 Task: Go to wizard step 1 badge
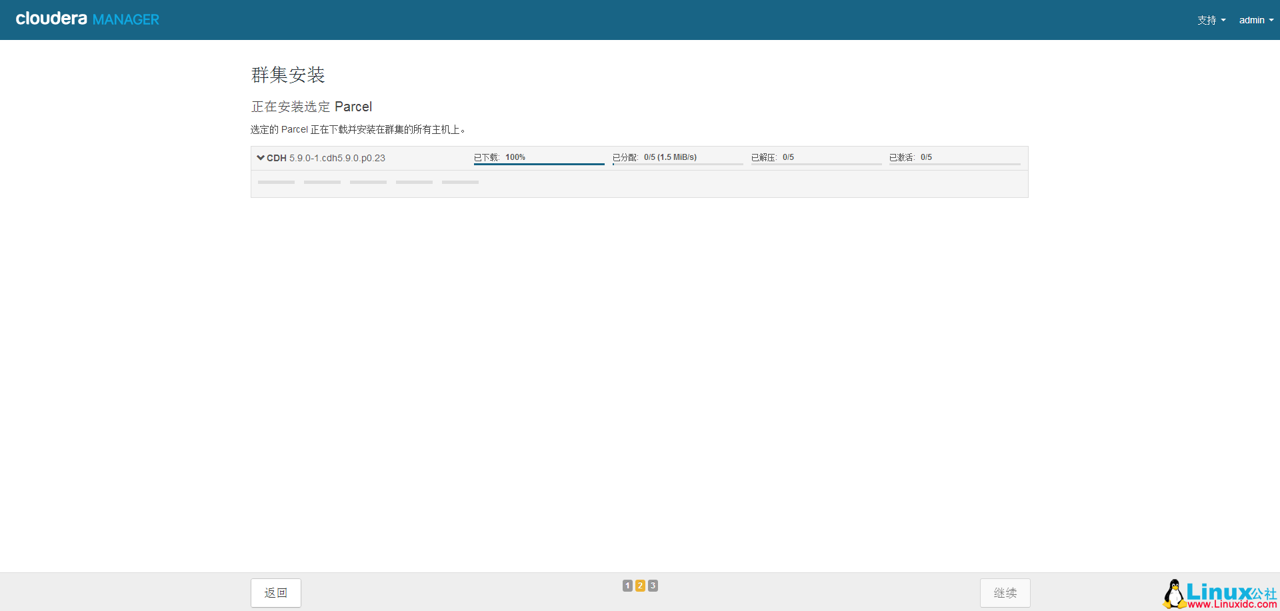tap(627, 586)
